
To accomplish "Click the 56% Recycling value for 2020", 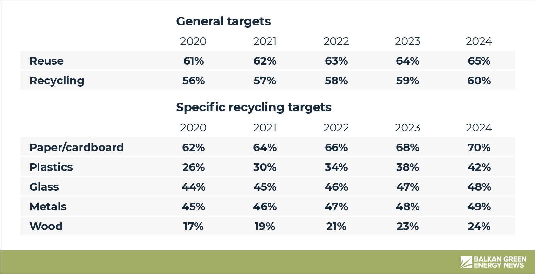I will click(194, 81).
